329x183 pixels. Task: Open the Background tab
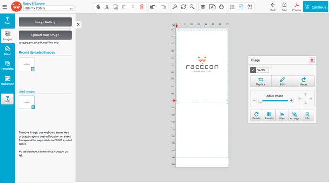(x=7, y=80)
